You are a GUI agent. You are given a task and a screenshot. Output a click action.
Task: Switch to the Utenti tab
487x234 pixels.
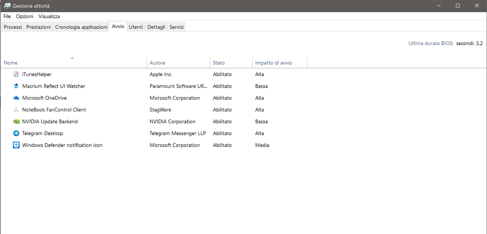136,27
